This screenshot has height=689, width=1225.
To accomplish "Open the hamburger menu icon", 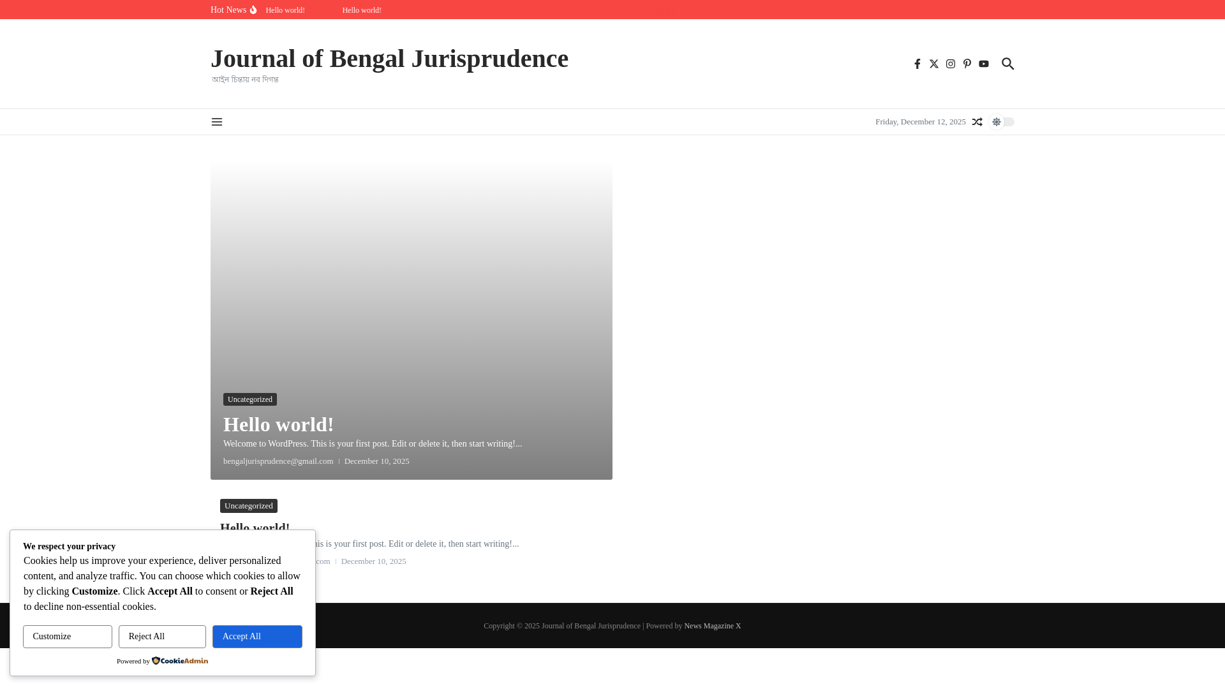I will tap(217, 122).
